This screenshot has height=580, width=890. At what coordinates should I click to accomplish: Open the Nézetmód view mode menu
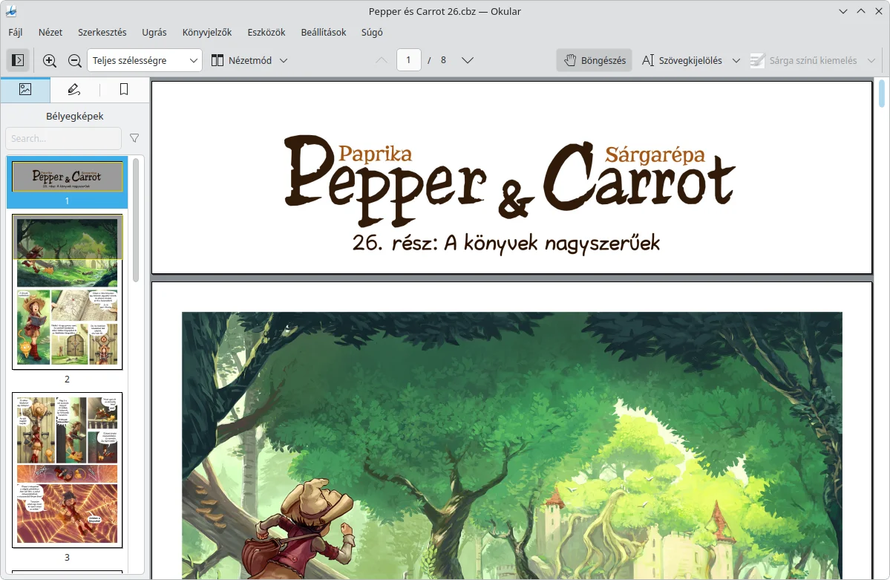point(249,60)
